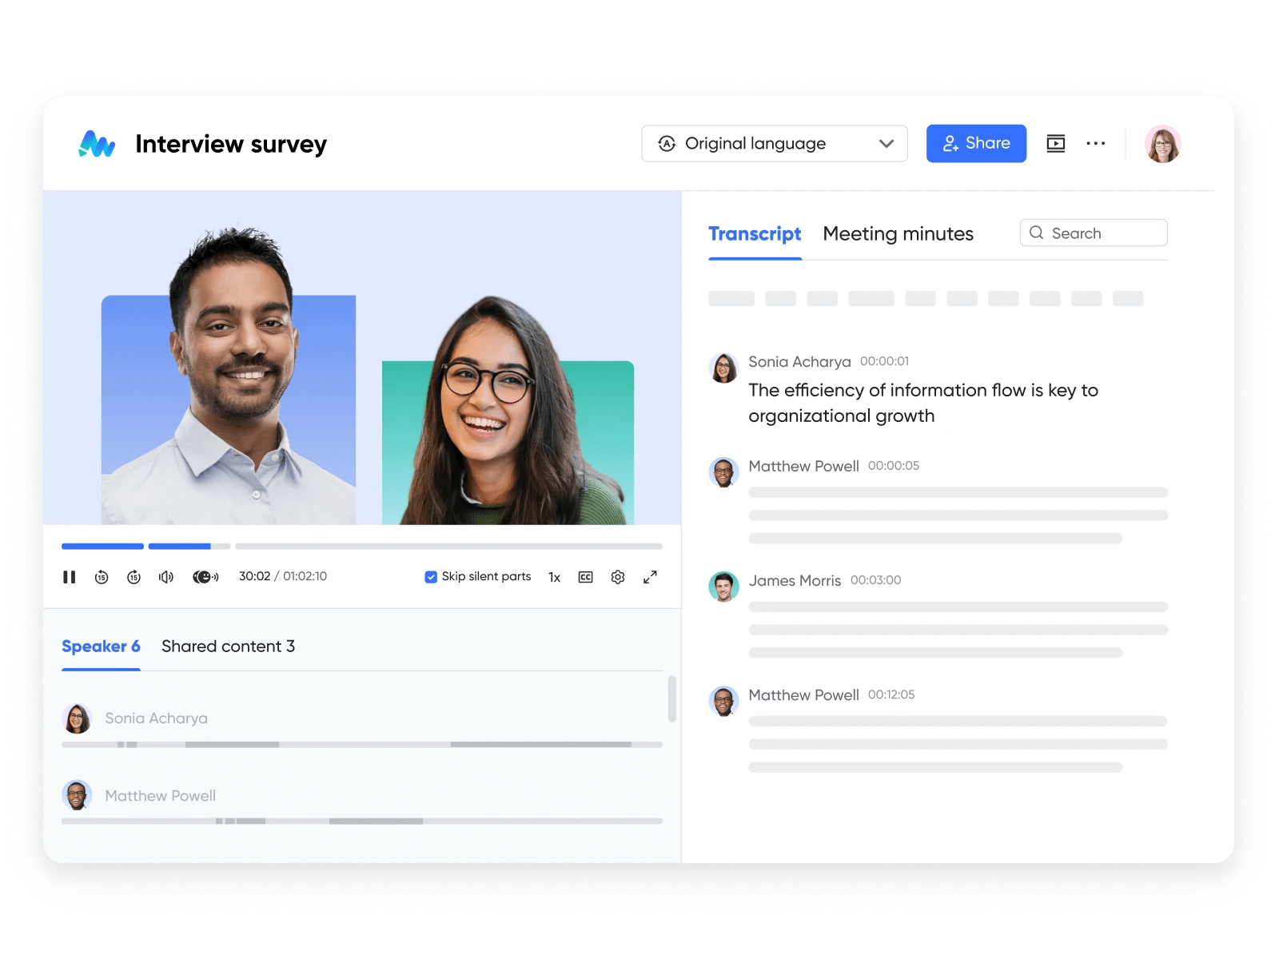Click the speaker voice face icon
Viewport: 1279px width, 959px height.
205,577
